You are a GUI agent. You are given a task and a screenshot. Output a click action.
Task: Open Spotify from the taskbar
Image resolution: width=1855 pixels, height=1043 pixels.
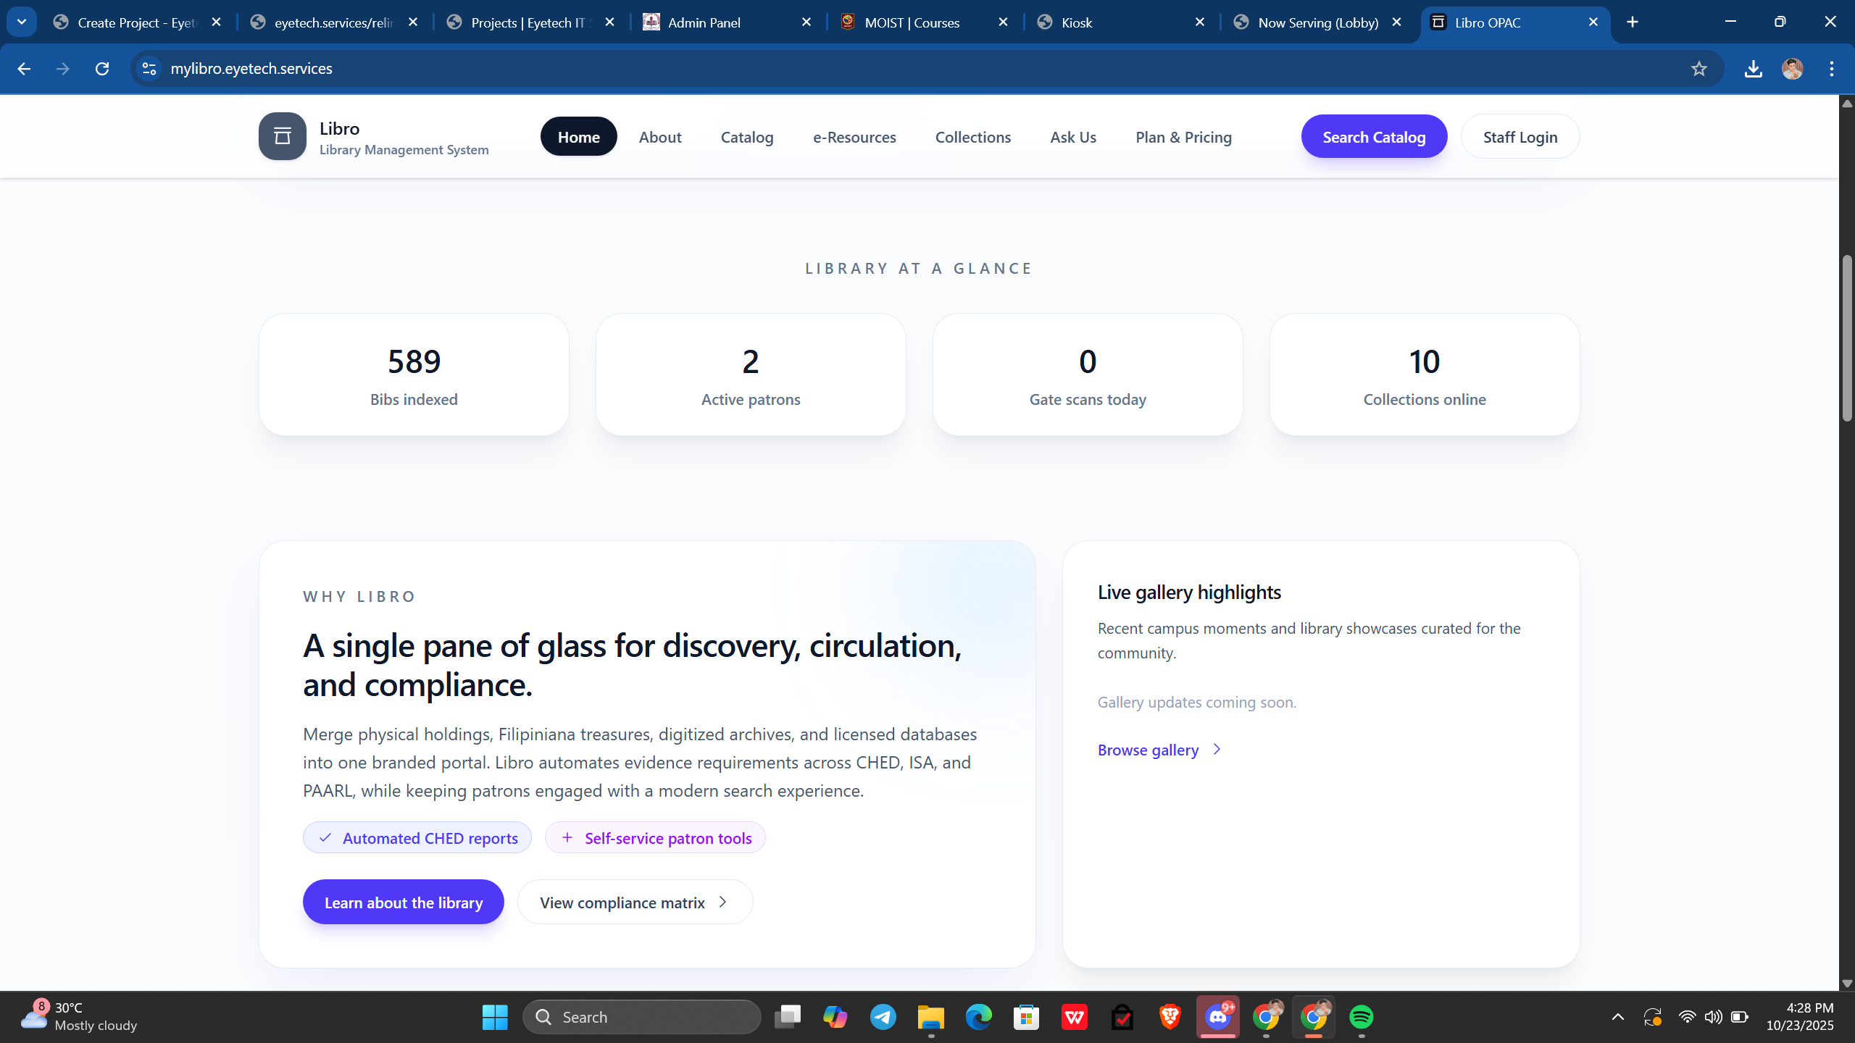1361,1017
